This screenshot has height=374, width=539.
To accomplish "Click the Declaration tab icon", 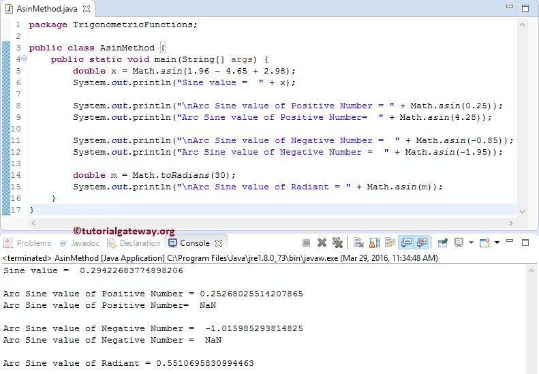I will [x=111, y=243].
